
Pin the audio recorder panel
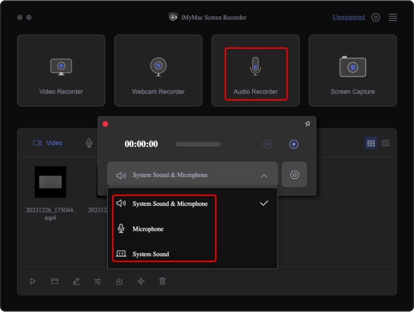(x=307, y=124)
